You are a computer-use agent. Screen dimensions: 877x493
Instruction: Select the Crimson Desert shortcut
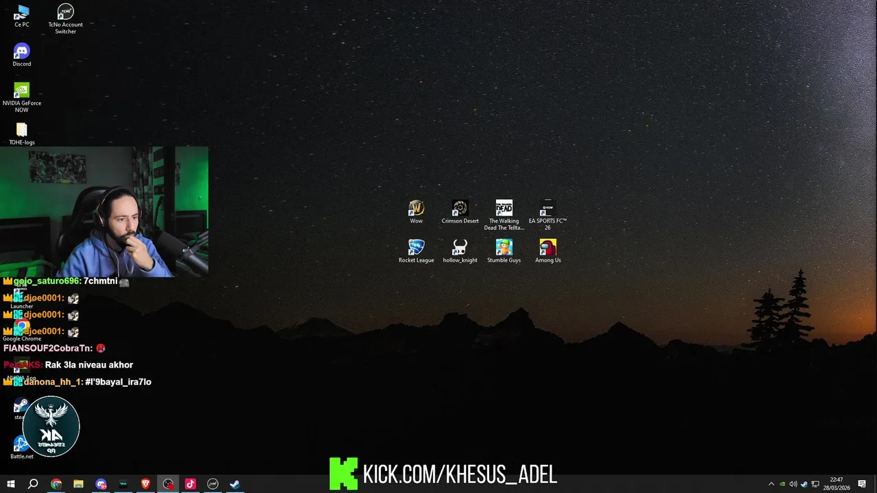coord(460,212)
